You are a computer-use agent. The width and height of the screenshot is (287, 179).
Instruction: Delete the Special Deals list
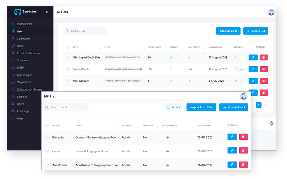click(263, 69)
